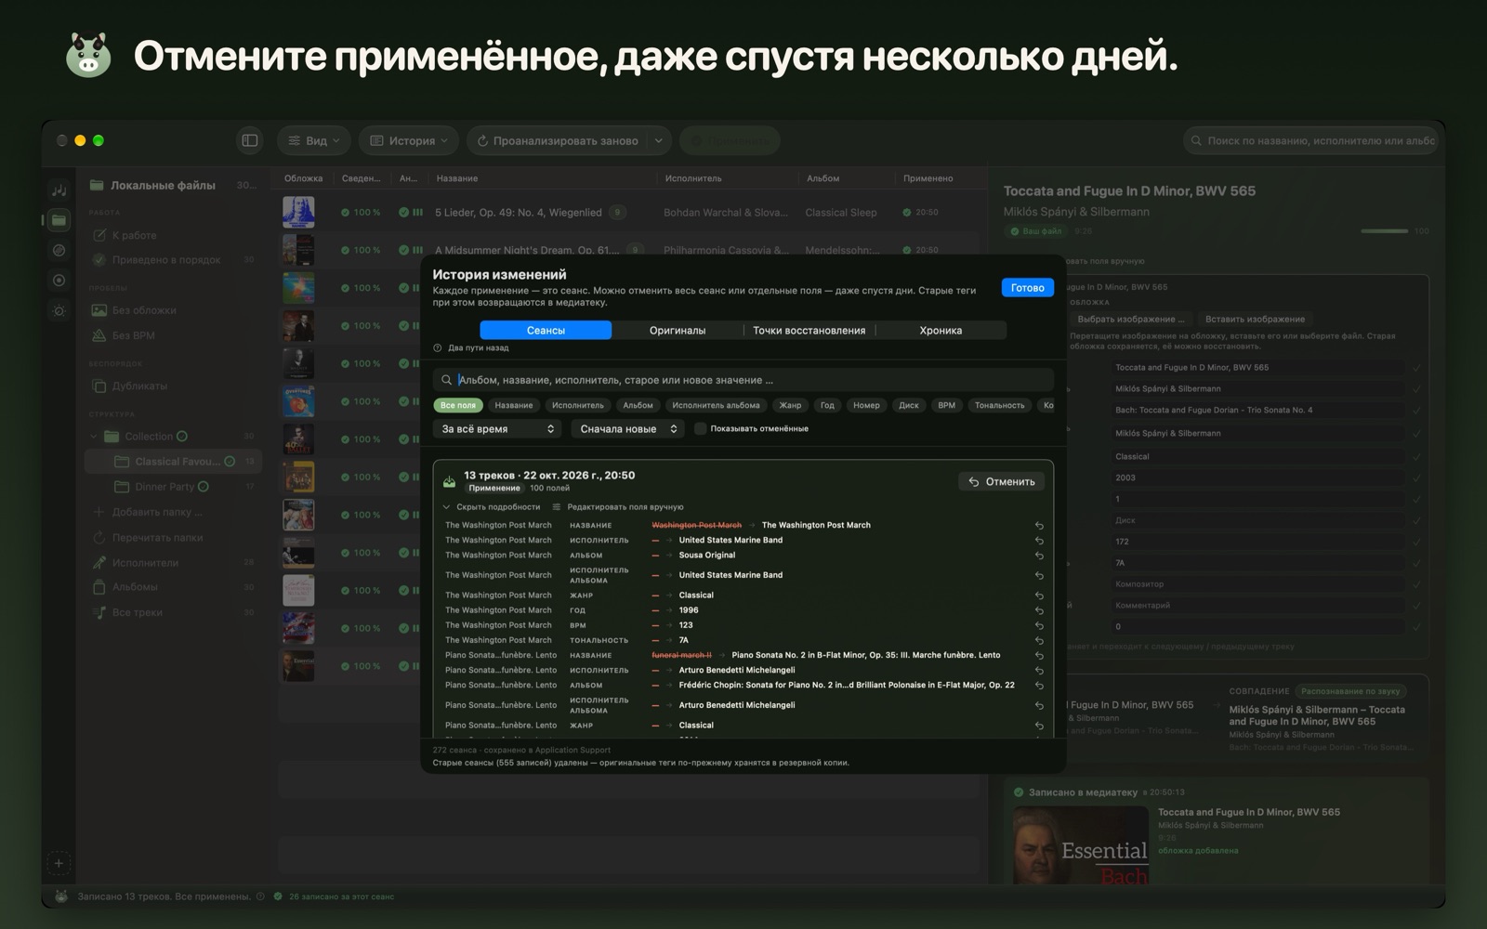
Task: Filter by the Жанр chip
Action: pos(790,405)
